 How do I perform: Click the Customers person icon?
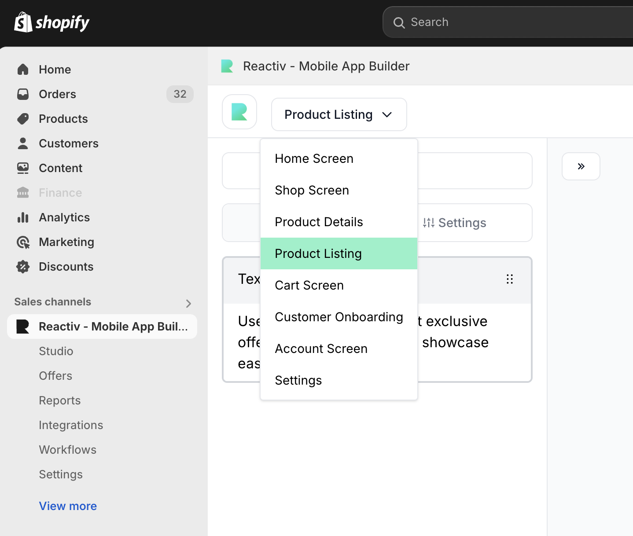click(x=23, y=143)
